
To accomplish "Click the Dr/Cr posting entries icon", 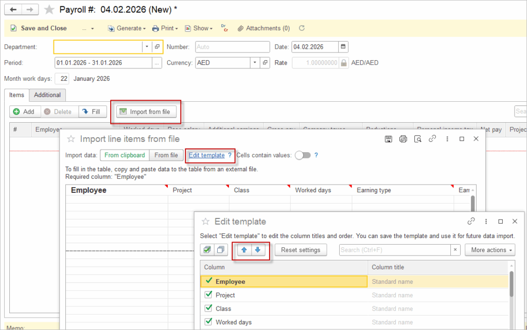I will pyautogui.click(x=224, y=28).
